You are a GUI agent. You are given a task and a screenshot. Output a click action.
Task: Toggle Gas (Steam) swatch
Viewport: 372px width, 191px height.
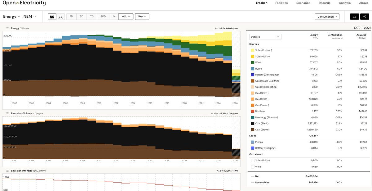253,105
